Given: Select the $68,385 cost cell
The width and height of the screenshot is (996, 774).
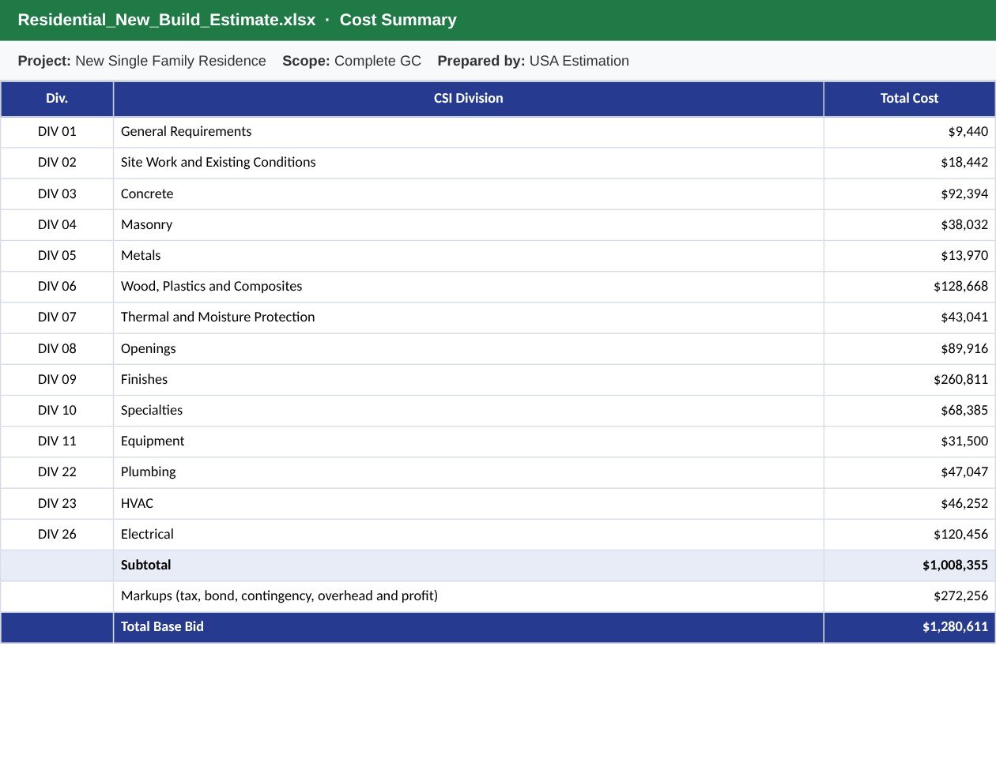Looking at the screenshot, I should 909,411.
